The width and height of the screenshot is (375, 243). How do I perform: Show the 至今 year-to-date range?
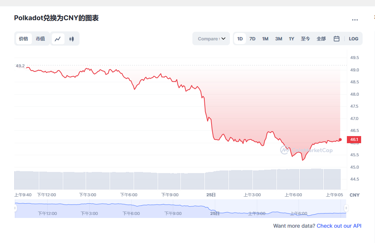pos(305,39)
